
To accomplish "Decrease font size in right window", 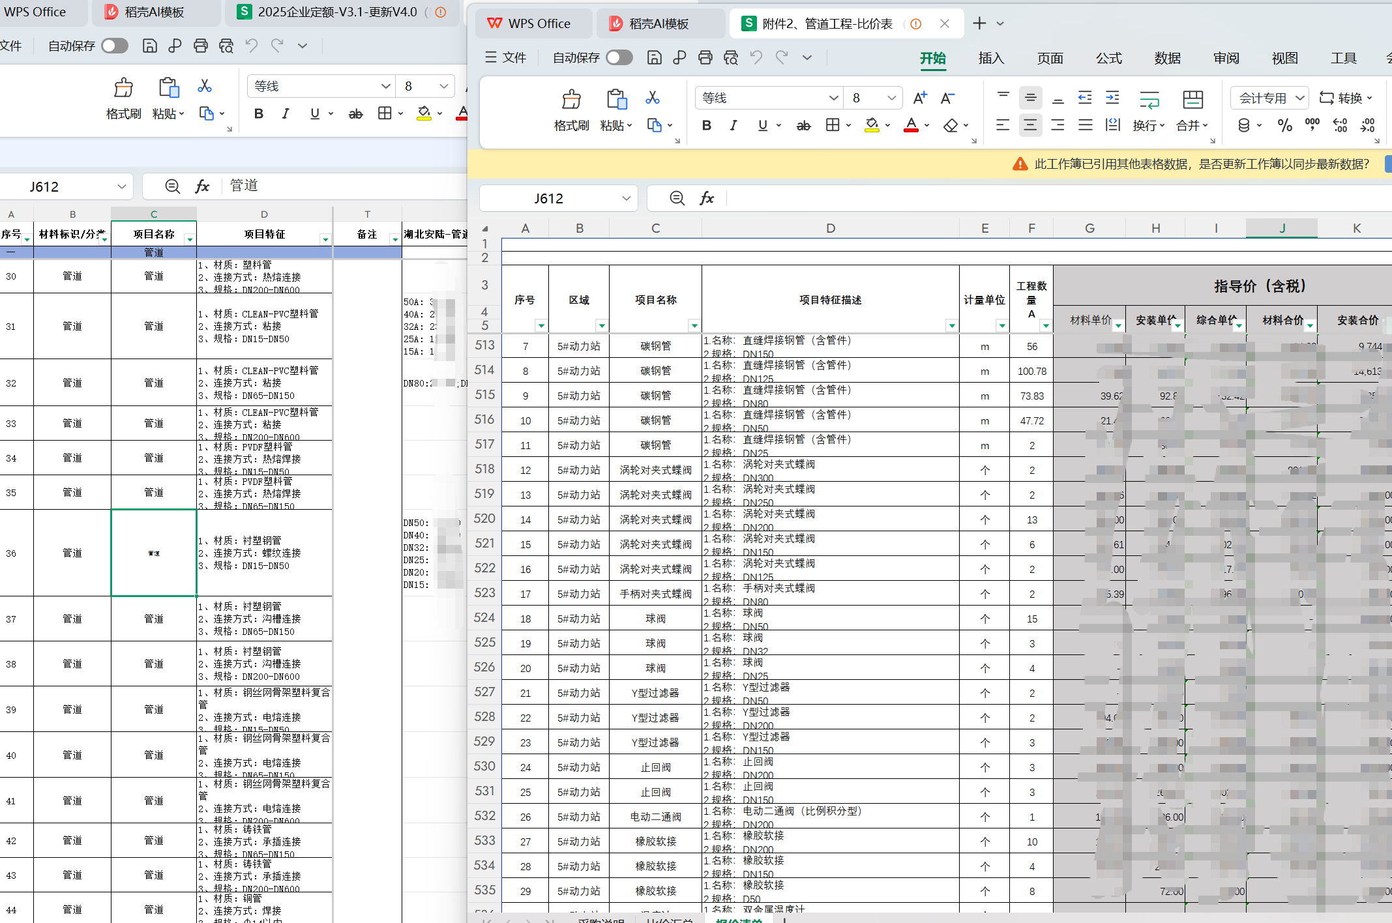I will 947,98.
